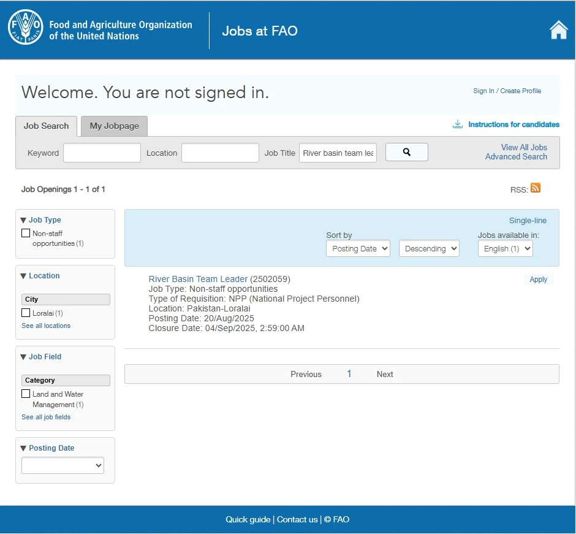Collapse the Job Type filter section

click(23, 220)
